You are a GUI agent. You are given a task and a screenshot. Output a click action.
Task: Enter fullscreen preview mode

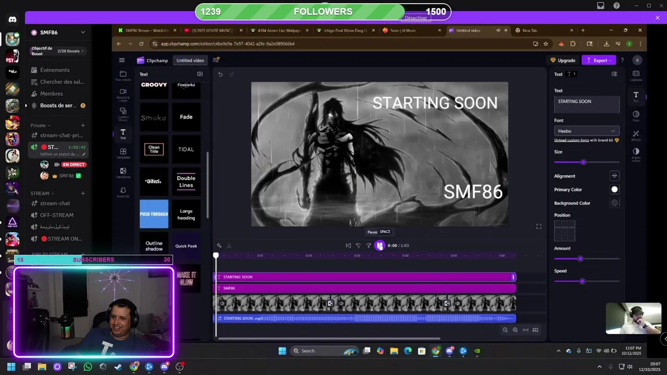pyautogui.click(x=539, y=227)
